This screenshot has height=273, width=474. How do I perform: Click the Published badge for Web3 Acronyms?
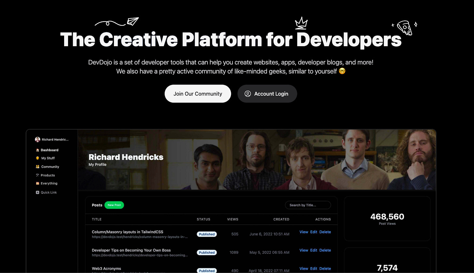pyautogui.click(x=207, y=270)
